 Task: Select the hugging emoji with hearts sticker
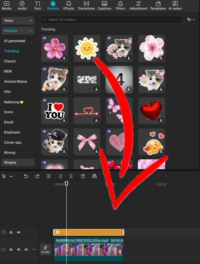(151, 142)
